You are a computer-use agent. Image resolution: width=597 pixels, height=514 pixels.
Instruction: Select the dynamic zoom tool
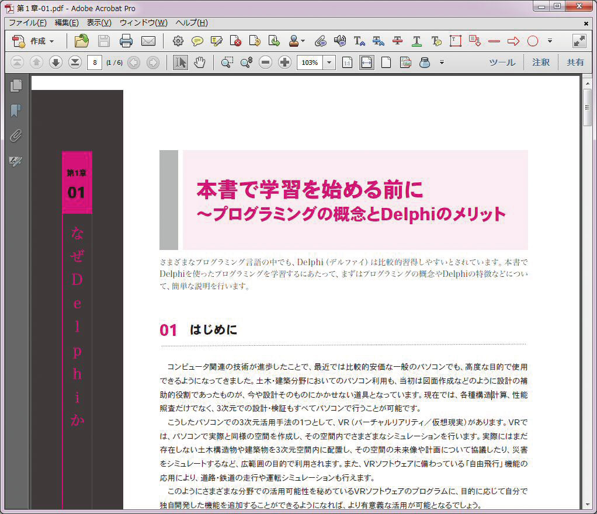[x=247, y=62]
